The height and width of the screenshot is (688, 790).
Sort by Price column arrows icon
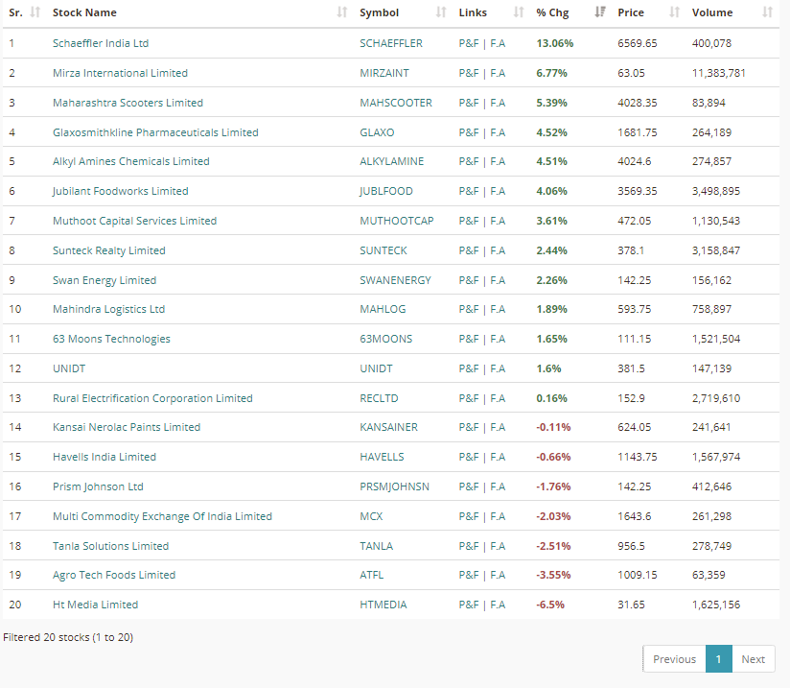tap(674, 12)
